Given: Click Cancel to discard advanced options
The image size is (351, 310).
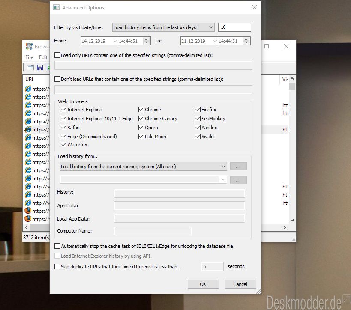Looking at the screenshot, I should [x=240, y=284].
